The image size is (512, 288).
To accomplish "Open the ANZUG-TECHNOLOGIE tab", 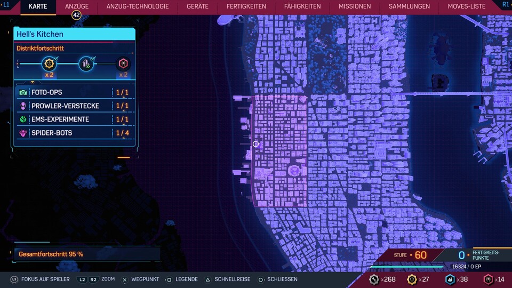I will coord(138,6).
